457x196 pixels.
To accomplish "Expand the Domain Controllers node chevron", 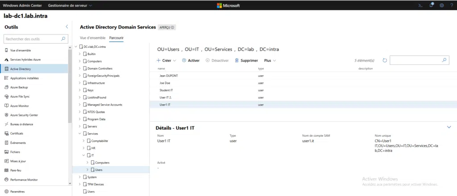I will click(x=80, y=68).
